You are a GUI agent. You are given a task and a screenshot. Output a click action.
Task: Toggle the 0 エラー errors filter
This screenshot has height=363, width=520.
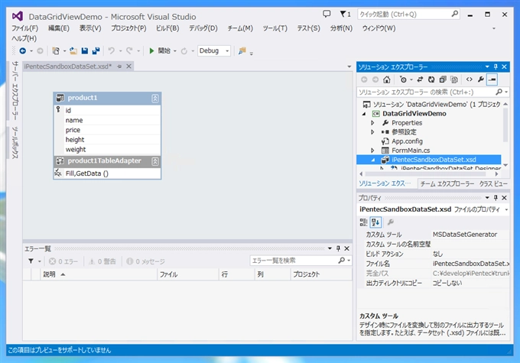(63, 261)
